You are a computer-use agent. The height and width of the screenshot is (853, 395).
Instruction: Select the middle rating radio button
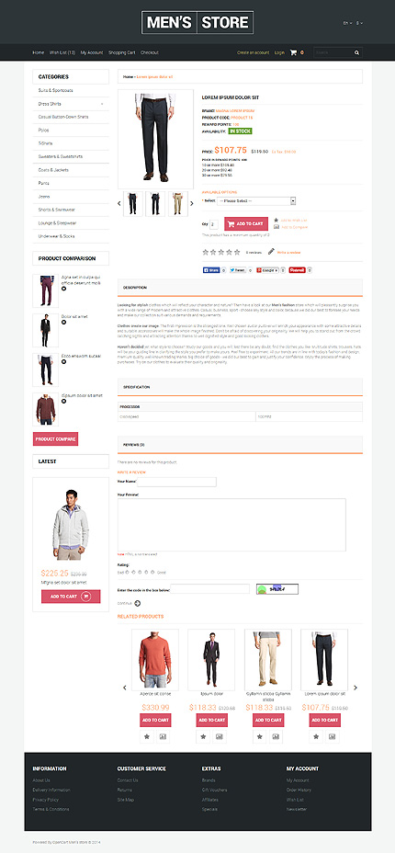[141, 572]
